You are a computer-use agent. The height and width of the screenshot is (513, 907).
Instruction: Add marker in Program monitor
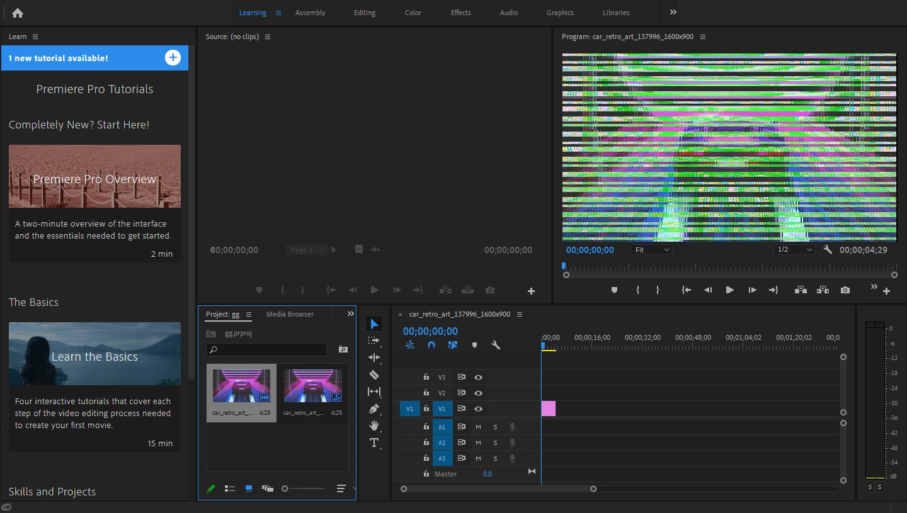(614, 290)
